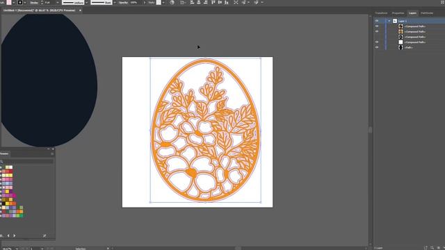The width and height of the screenshot is (445, 250).
Task: Click the Layer 1 thumbnail
Action: [x=395, y=21]
